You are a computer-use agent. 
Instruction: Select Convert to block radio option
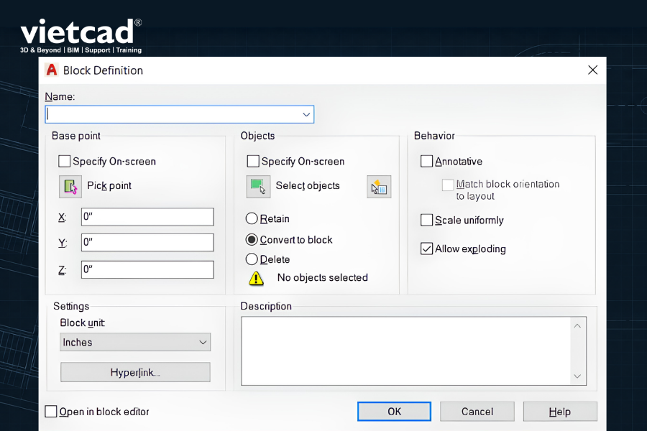click(x=252, y=240)
